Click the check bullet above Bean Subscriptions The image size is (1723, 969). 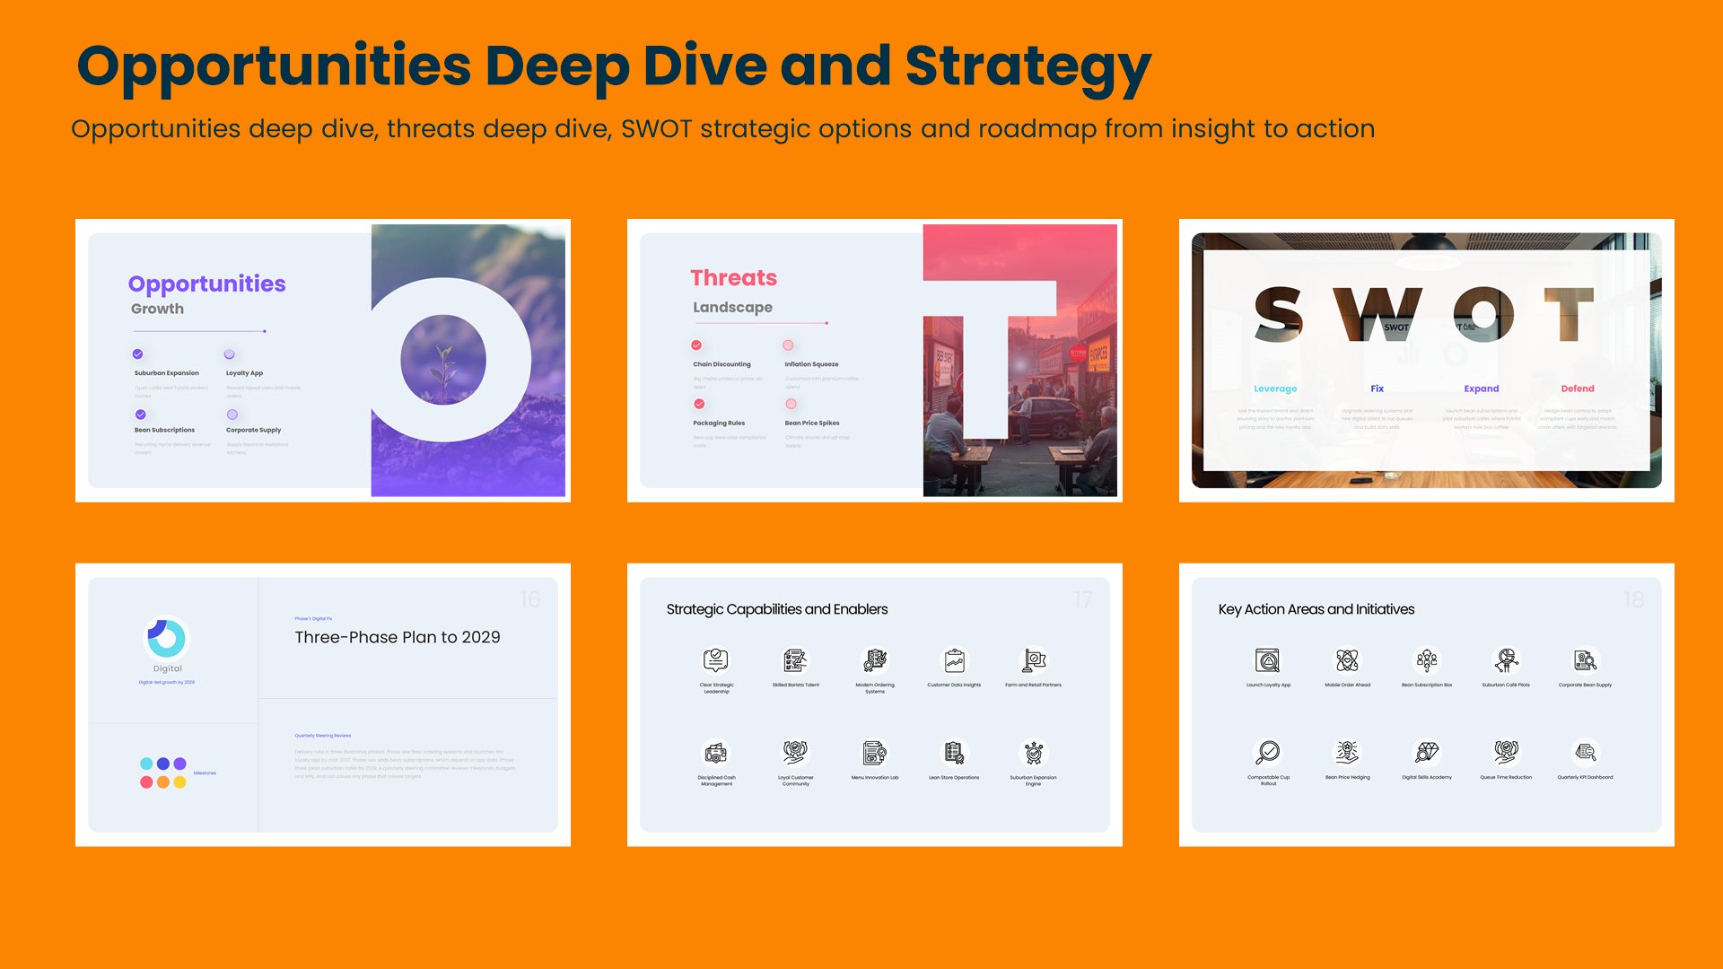pos(141,415)
